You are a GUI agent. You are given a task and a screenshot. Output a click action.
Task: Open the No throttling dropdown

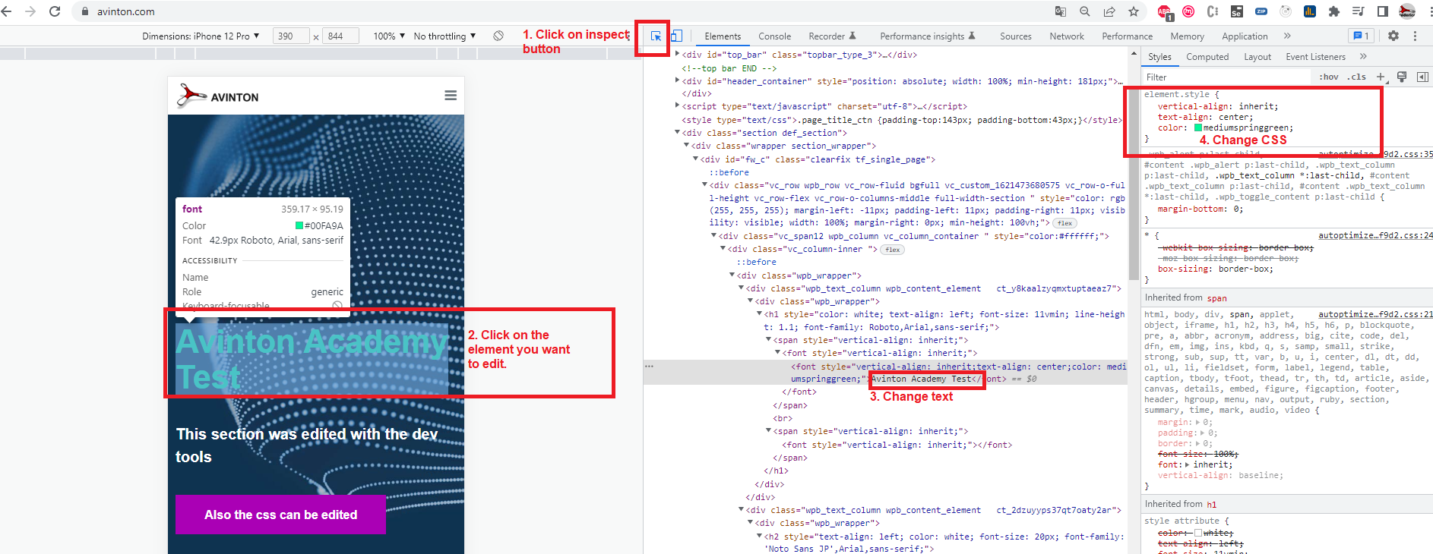(x=444, y=36)
